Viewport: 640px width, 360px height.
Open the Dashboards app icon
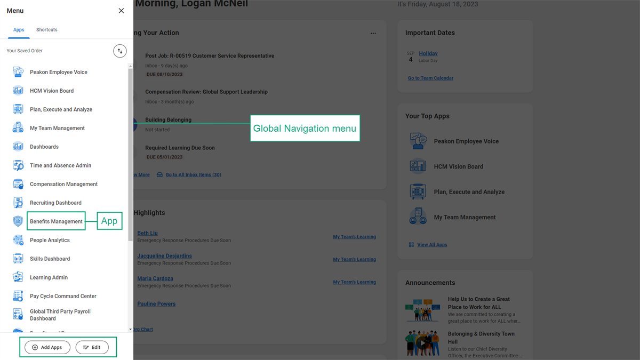18,147
